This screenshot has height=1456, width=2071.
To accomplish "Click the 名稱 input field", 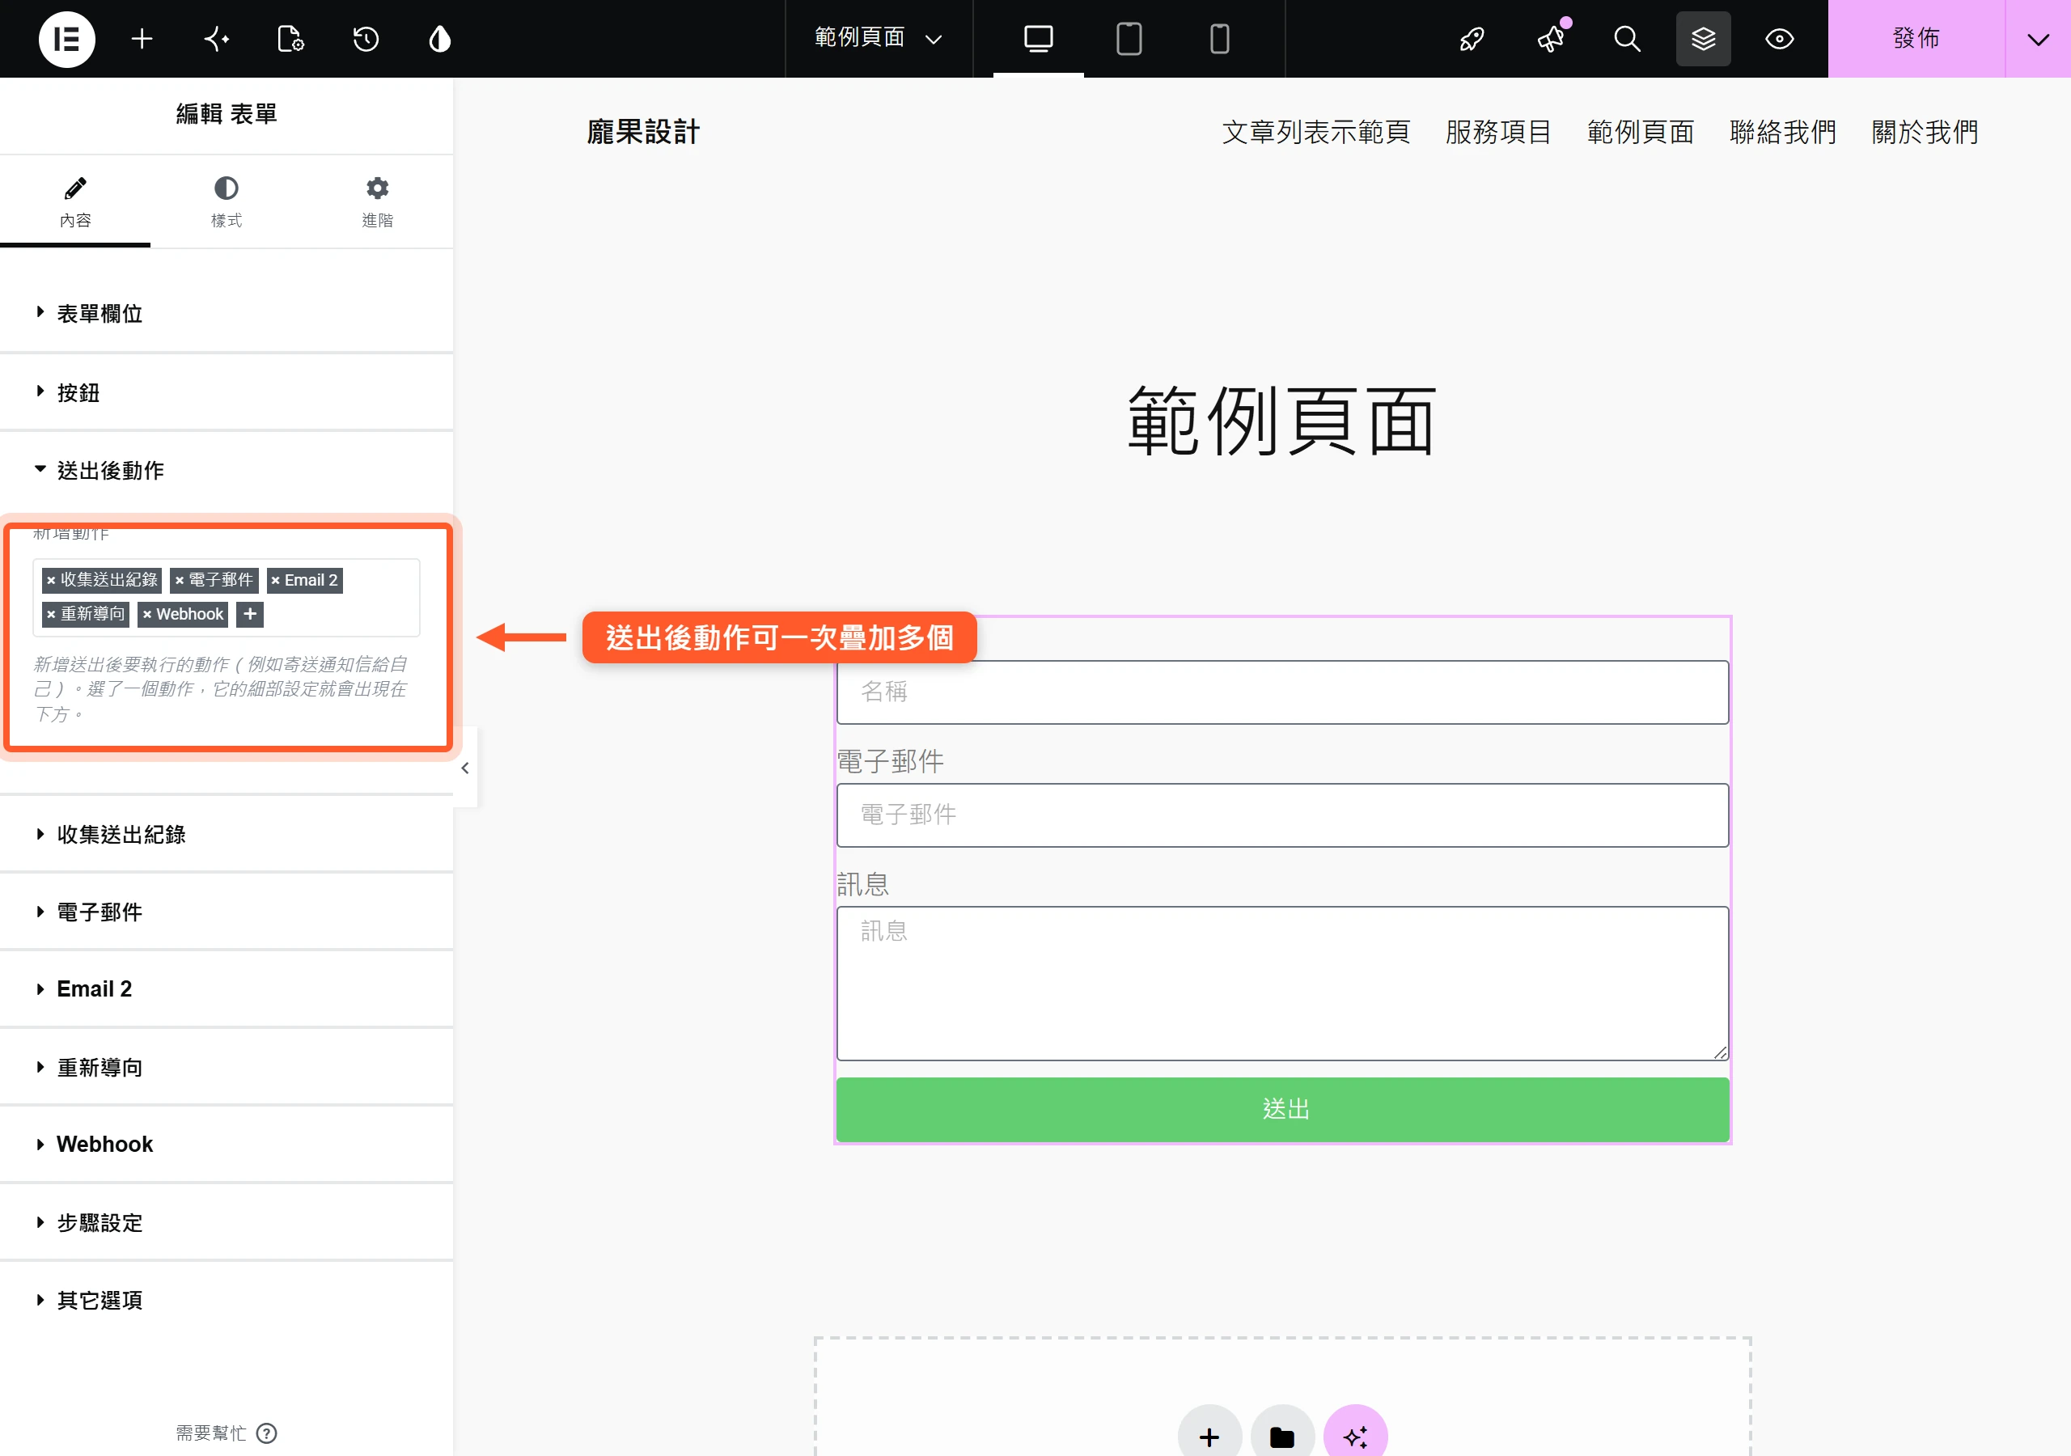I will (1283, 692).
